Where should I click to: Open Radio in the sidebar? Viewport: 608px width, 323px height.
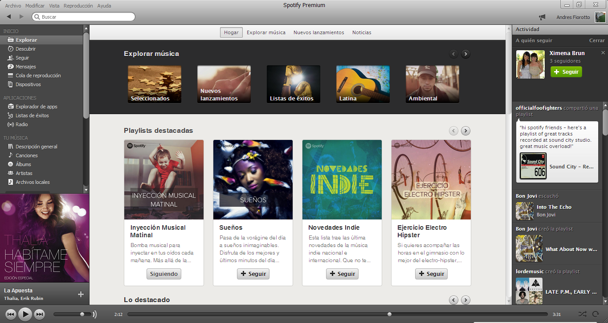click(x=41, y=124)
